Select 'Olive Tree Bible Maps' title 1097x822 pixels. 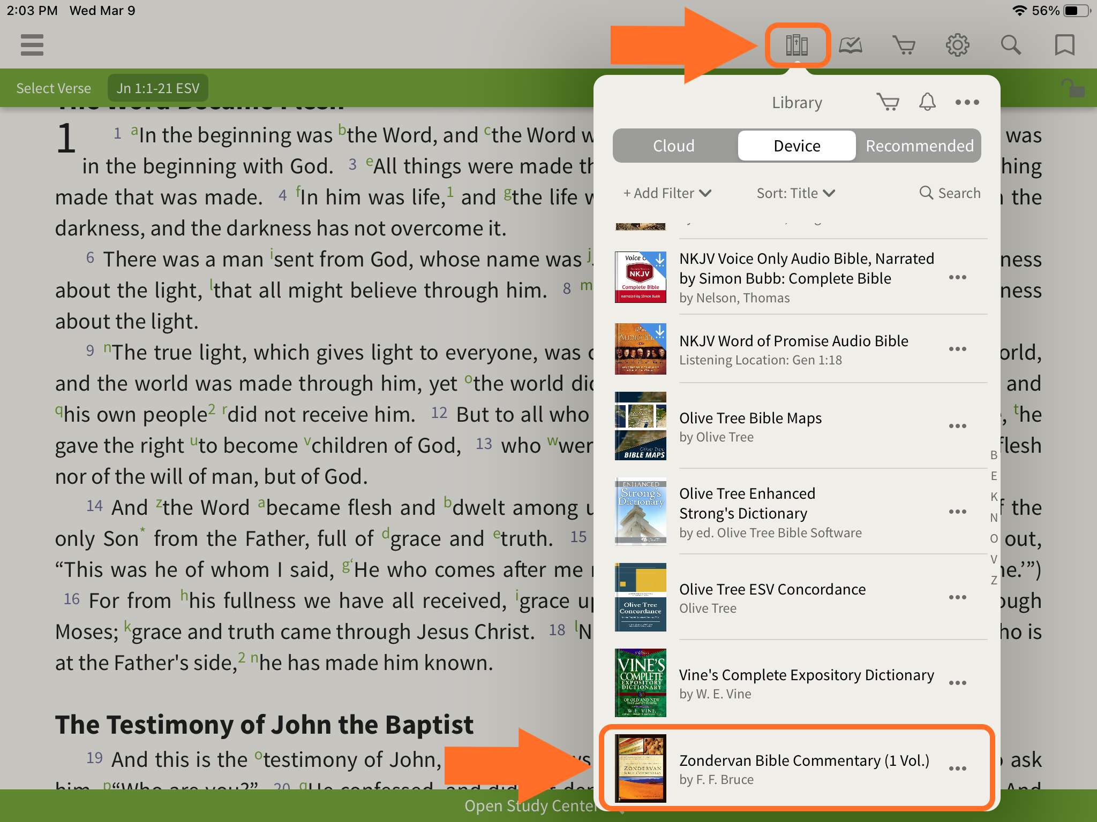750,418
